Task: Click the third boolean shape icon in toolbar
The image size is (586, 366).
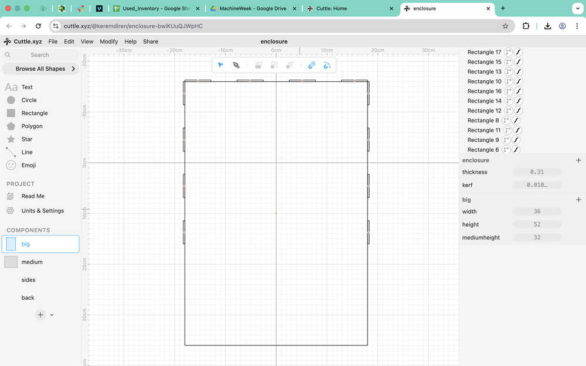Action: point(289,66)
